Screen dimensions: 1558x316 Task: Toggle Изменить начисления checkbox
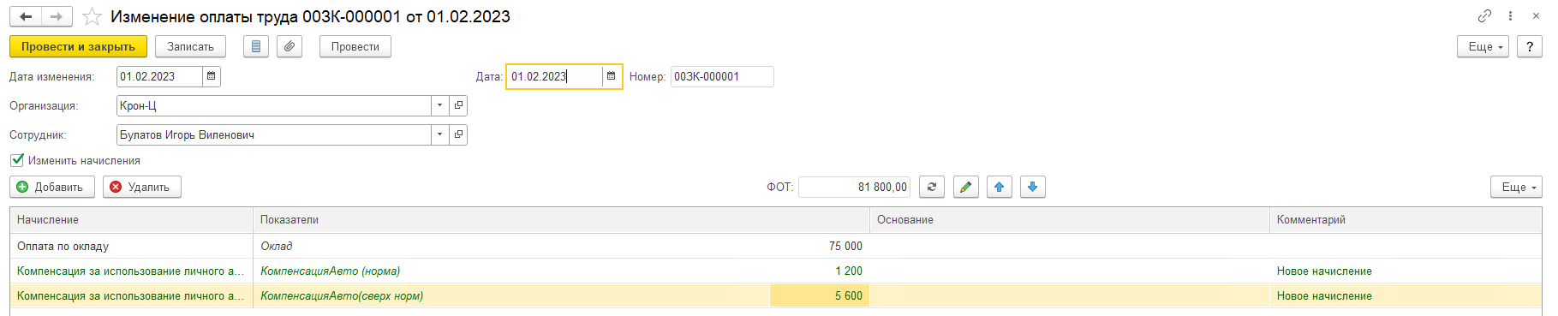point(17,160)
